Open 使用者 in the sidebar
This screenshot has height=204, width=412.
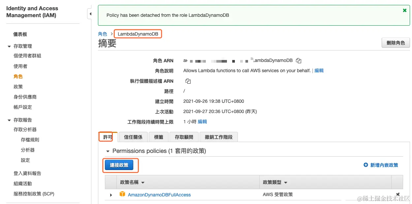tap(20, 66)
